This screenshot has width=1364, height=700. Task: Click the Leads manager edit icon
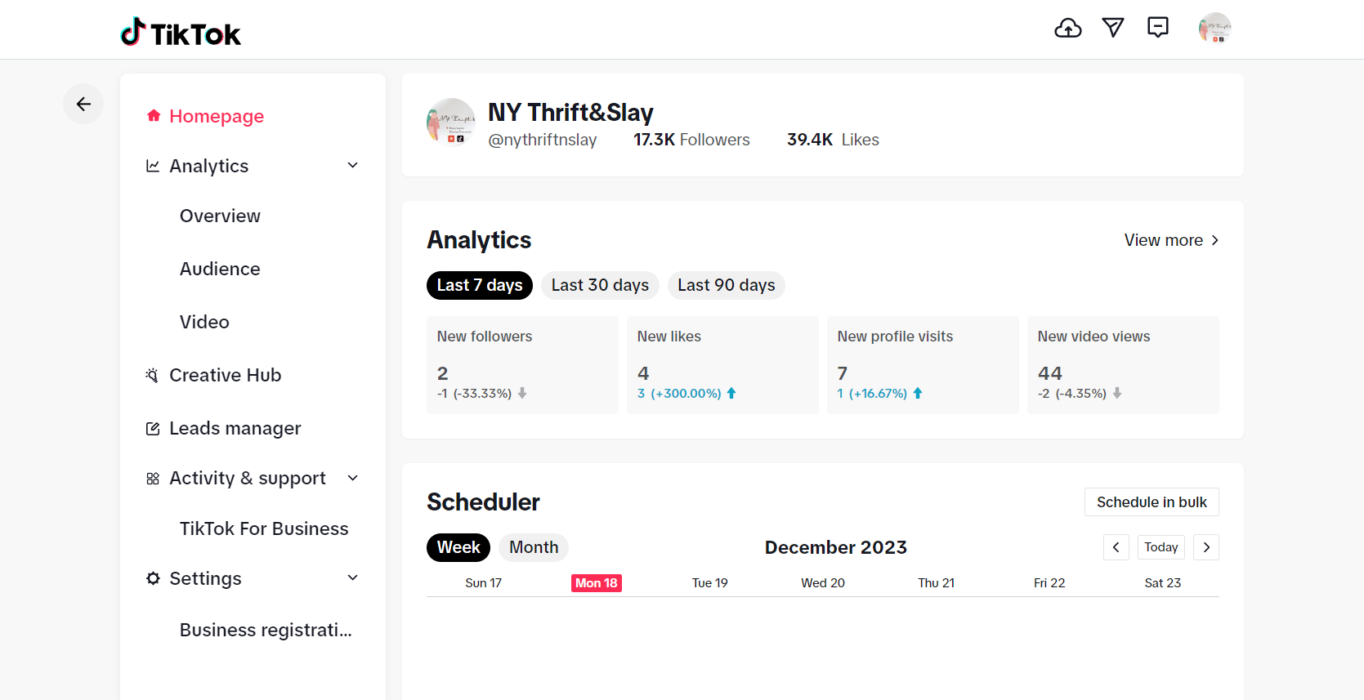[x=152, y=429]
